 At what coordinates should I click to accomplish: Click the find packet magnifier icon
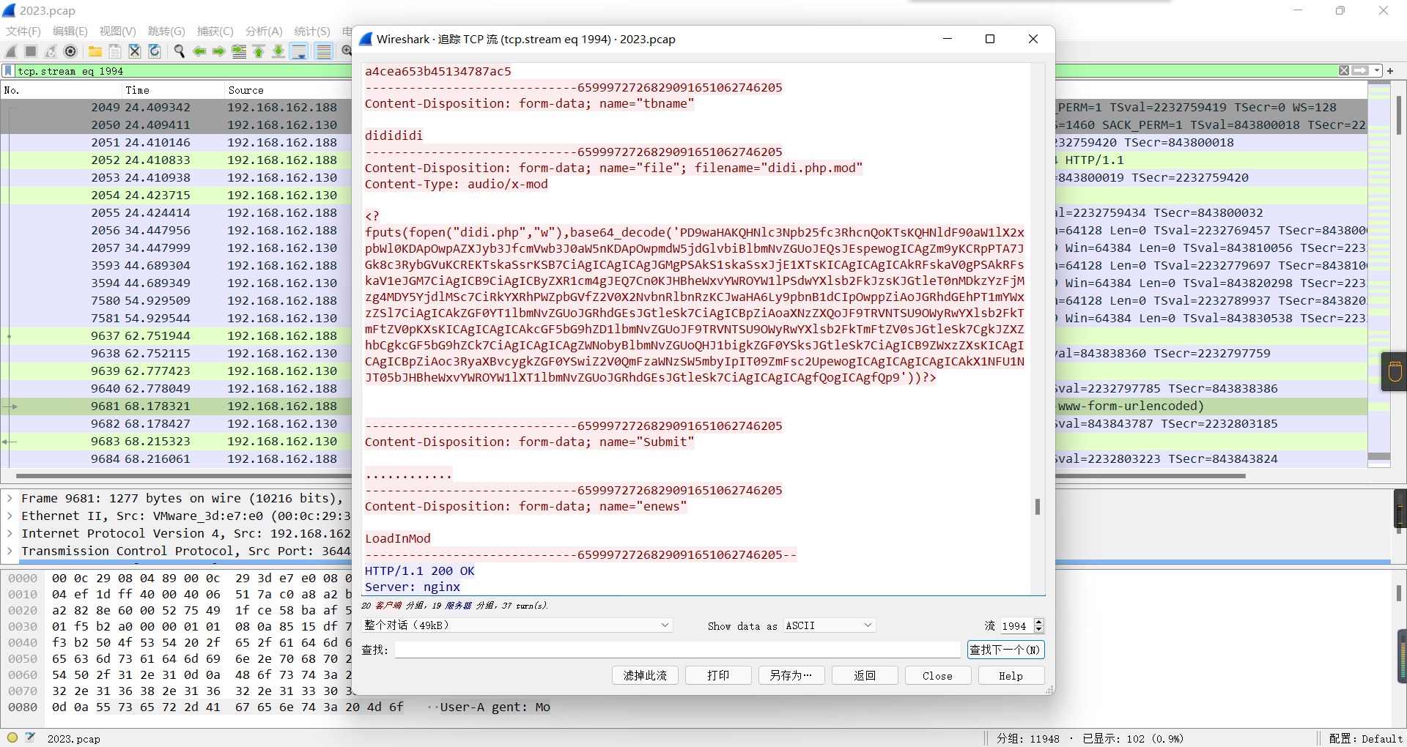coord(179,51)
